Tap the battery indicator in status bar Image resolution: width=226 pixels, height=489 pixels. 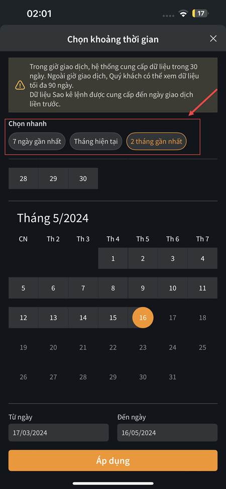click(x=200, y=14)
